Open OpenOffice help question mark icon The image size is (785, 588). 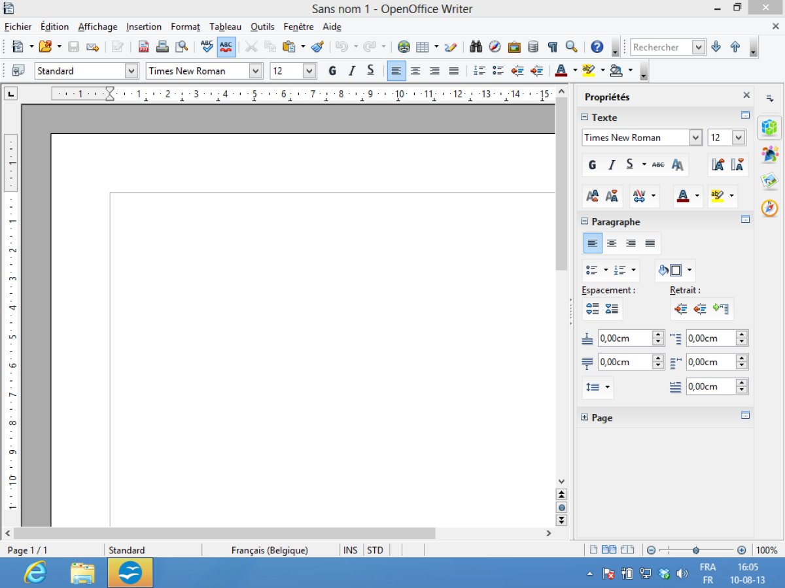coord(597,47)
